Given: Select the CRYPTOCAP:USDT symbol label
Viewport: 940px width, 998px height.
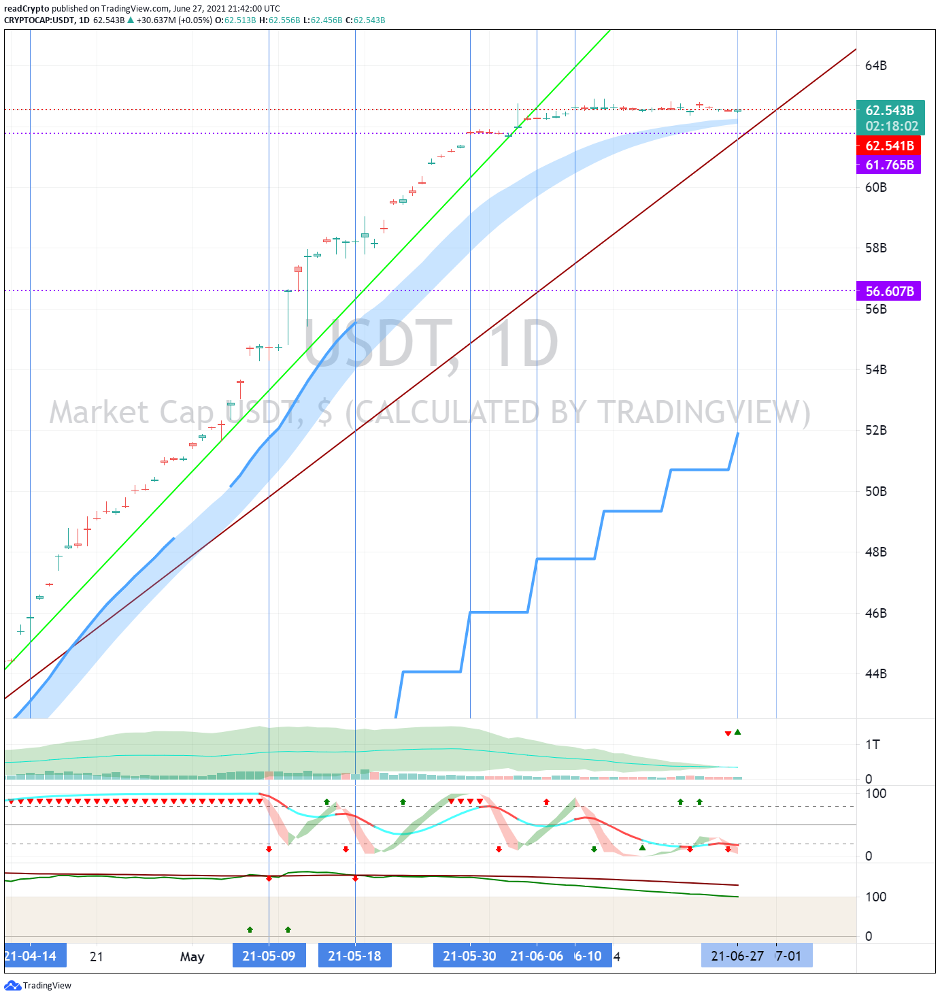Looking at the screenshot, I should point(39,20).
